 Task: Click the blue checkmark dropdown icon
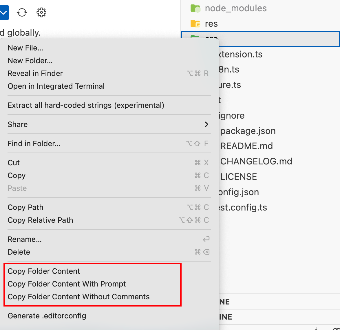point(4,12)
